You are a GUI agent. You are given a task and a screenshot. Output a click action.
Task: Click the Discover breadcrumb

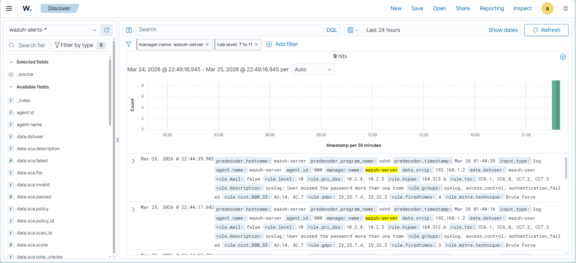[59, 8]
